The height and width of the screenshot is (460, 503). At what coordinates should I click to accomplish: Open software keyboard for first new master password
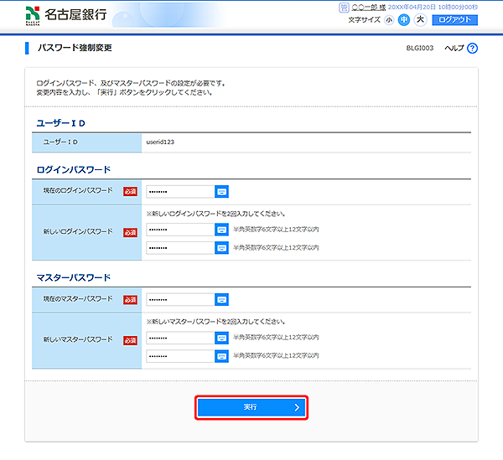pyautogui.click(x=221, y=338)
